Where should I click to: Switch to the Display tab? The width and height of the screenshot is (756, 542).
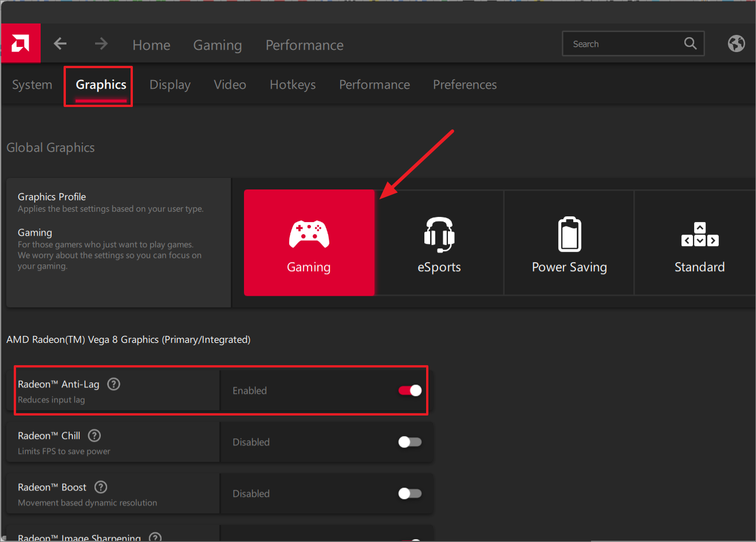pyautogui.click(x=170, y=85)
